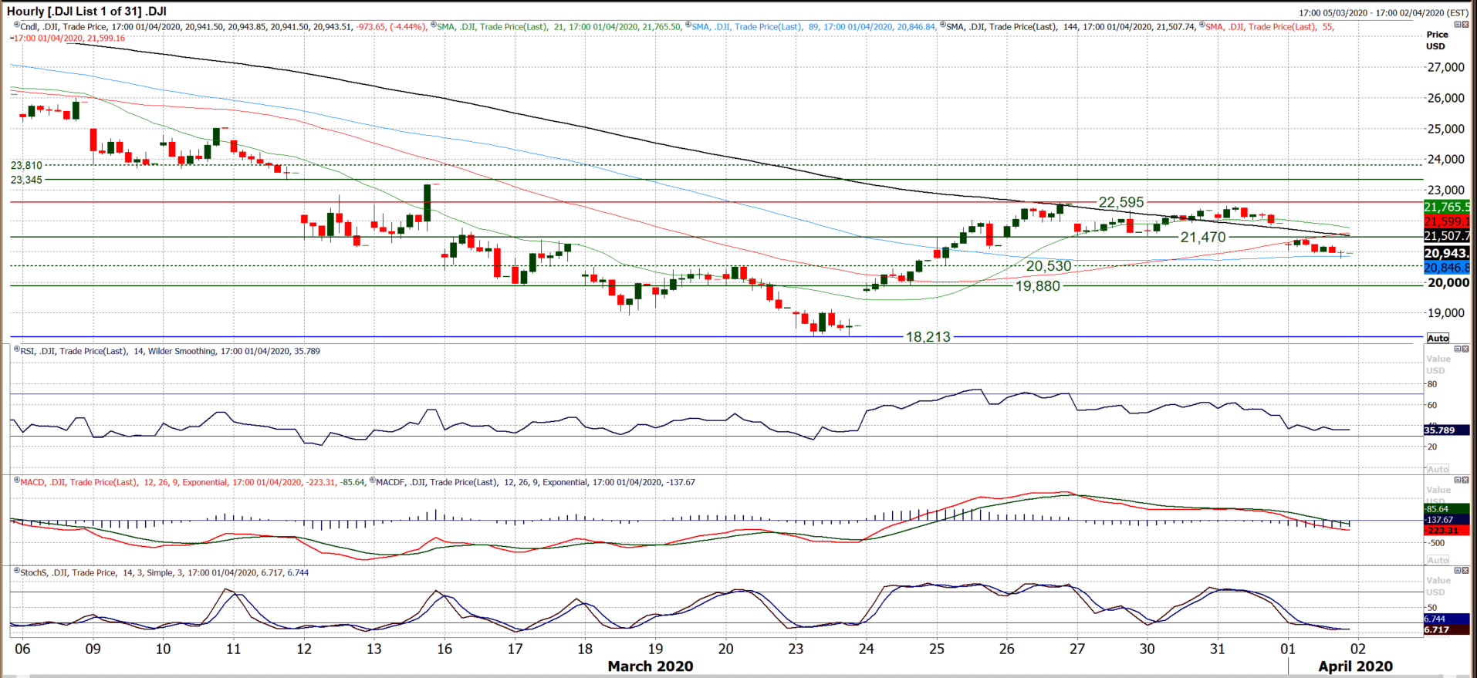Select the StochS 14, 3 legend text
The image size is (1477, 678).
point(164,573)
